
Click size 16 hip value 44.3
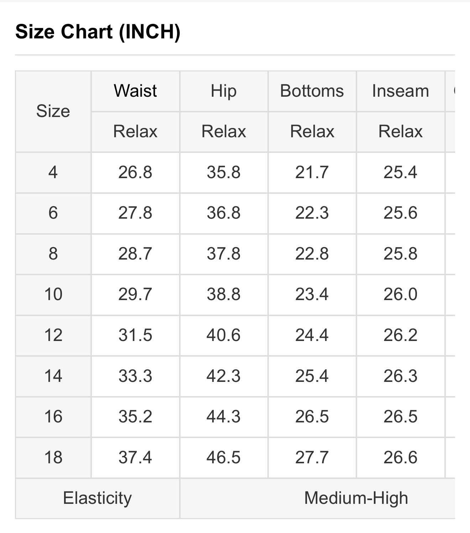click(224, 417)
